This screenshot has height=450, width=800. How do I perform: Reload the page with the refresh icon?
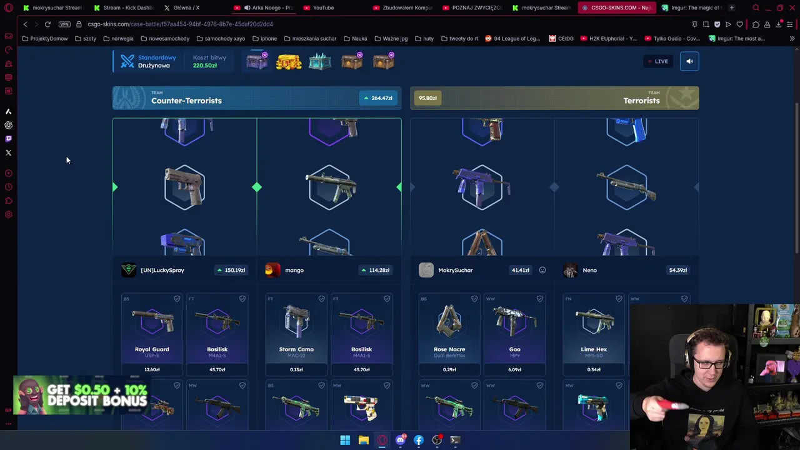pos(47,24)
